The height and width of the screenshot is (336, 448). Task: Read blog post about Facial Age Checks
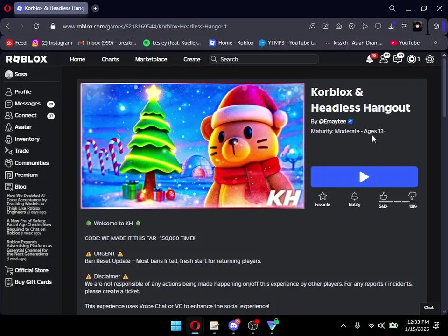coord(29,227)
